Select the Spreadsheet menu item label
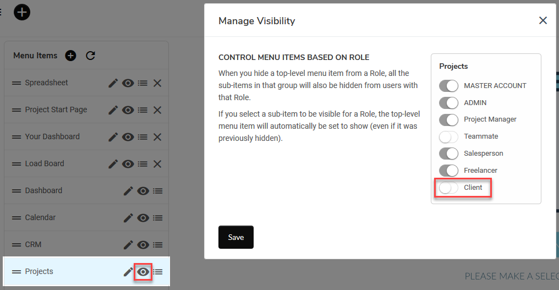 pyautogui.click(x=46, y=83)
